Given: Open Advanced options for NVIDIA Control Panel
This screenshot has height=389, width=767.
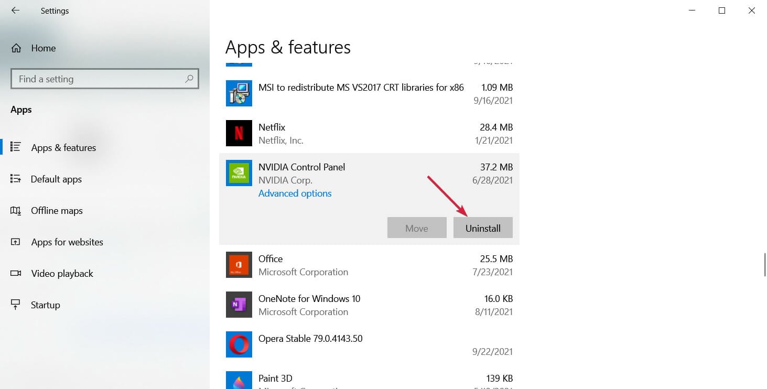Looking at the screenshot, I should (295, 193).
